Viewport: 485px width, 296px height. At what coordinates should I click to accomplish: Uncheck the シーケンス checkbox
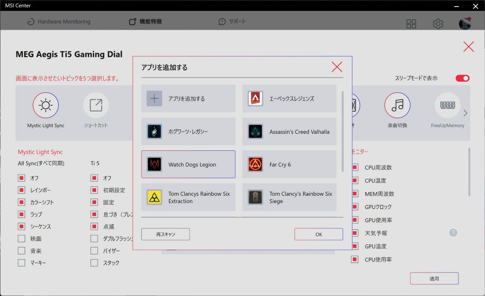click(21, 226)
